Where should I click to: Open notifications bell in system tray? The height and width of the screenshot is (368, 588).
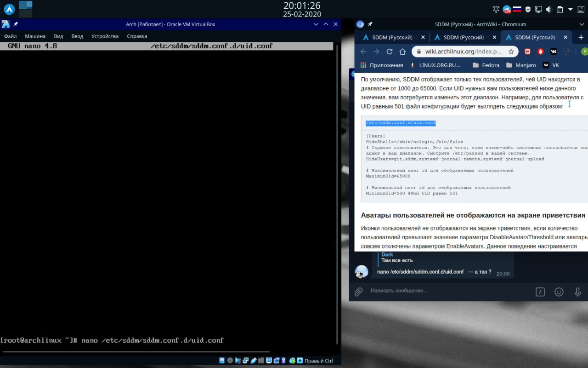(496, 9)
